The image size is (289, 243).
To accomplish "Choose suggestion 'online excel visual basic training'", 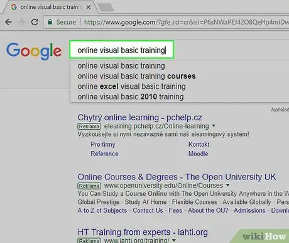I will (131, 86).
